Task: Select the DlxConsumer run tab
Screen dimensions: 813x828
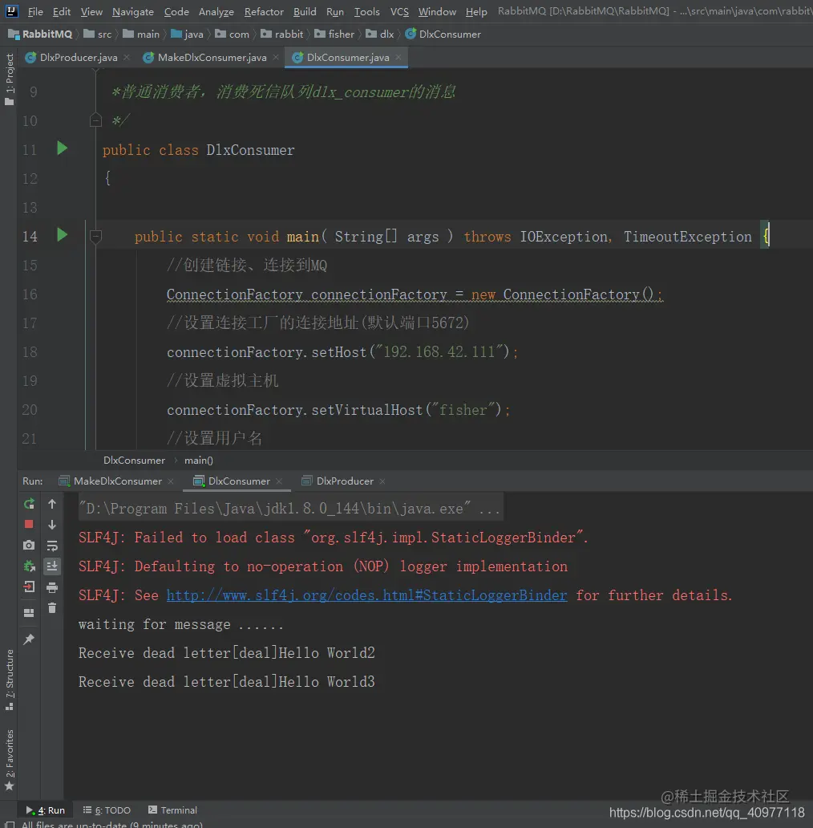Action: [x=238, y=481]
